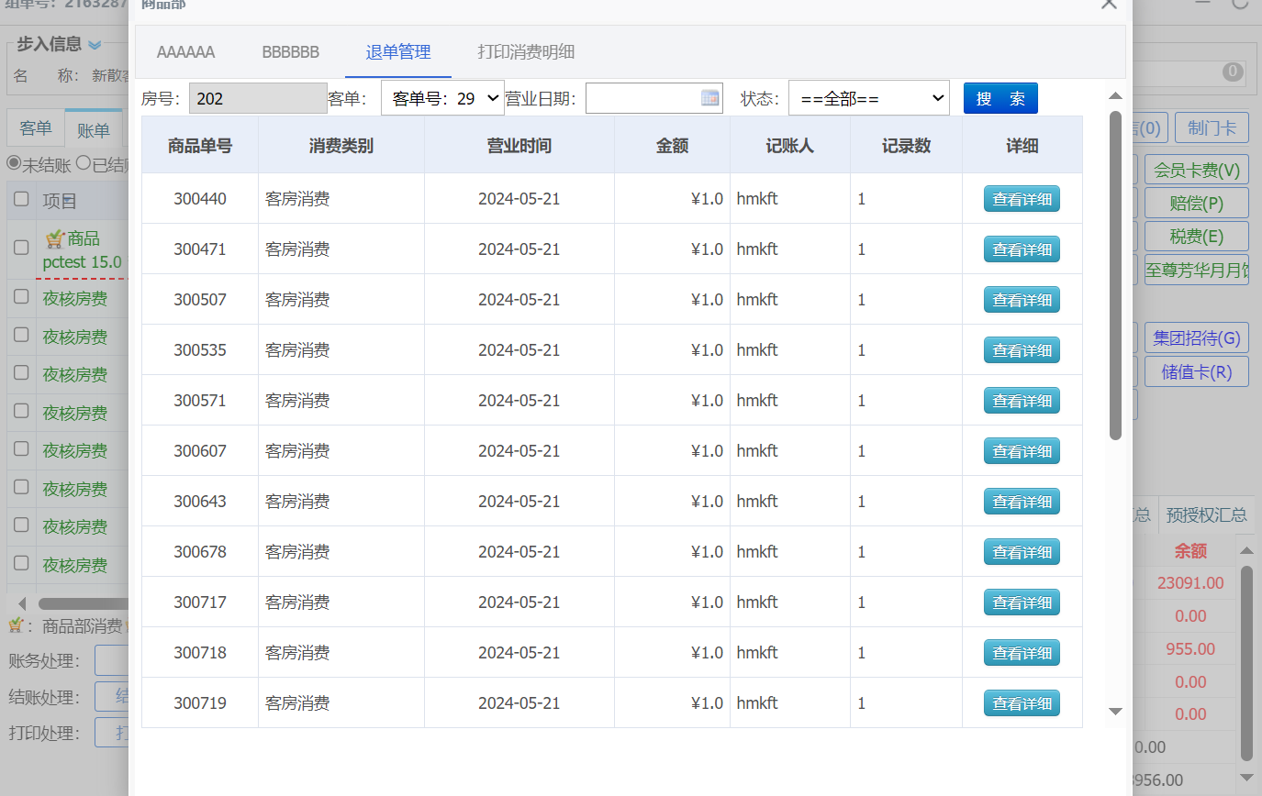Screen dimensions: 1262x796
Task: Click the 消费类别 column header
Action: (x=341, y=145)
